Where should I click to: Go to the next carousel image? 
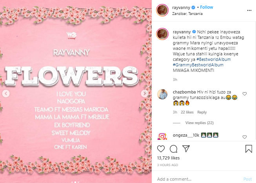coord(145,93)
